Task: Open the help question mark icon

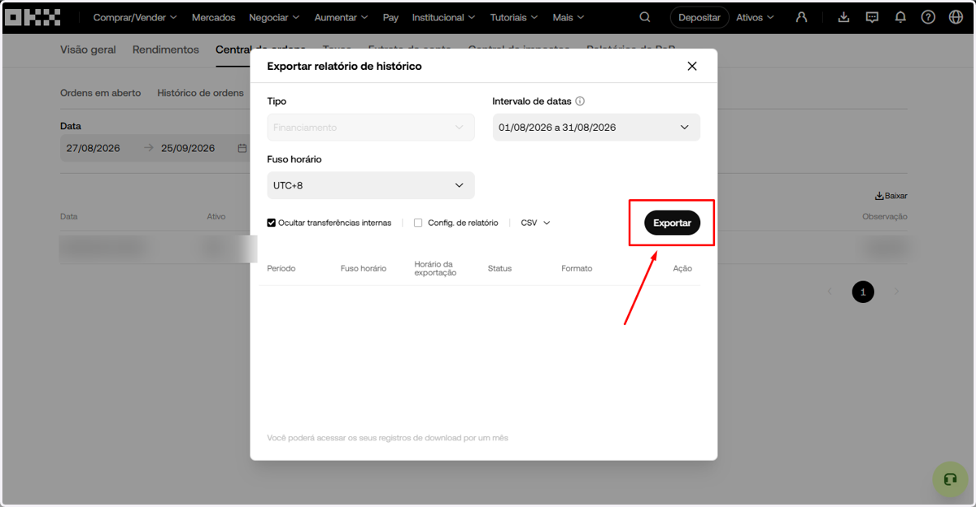Action: point(928,17)
